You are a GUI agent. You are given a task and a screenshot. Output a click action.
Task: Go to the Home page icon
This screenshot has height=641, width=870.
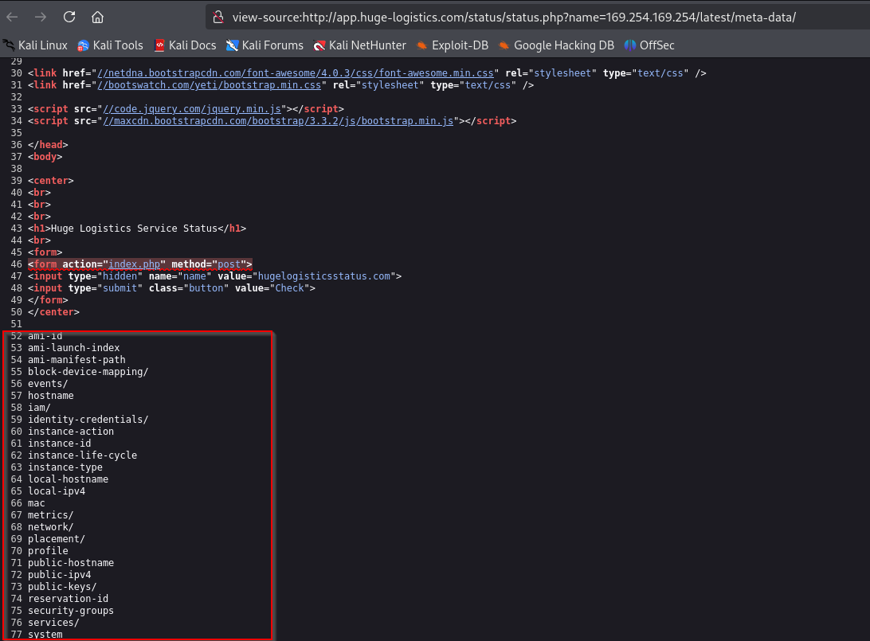[98, 18]
